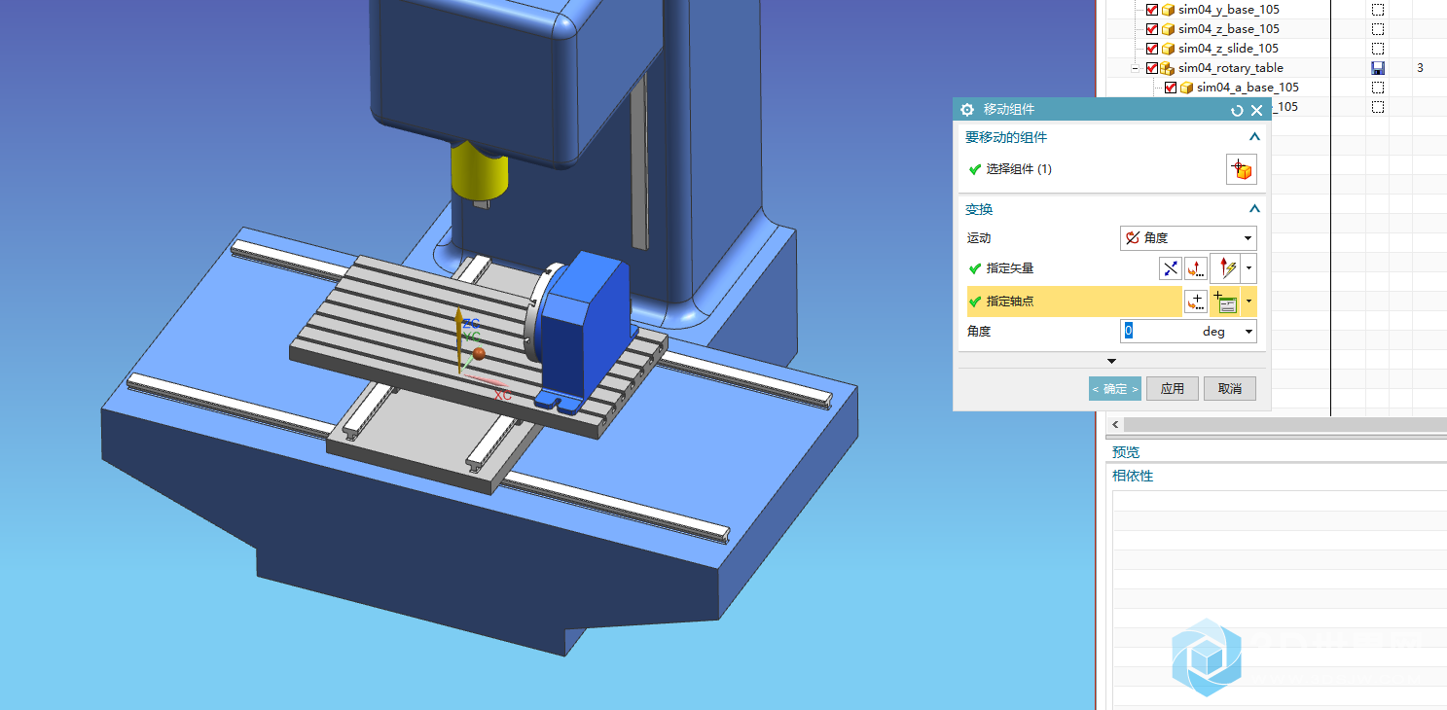
Task: Click the reverse vector direction icon
Action: point(1171,268)
